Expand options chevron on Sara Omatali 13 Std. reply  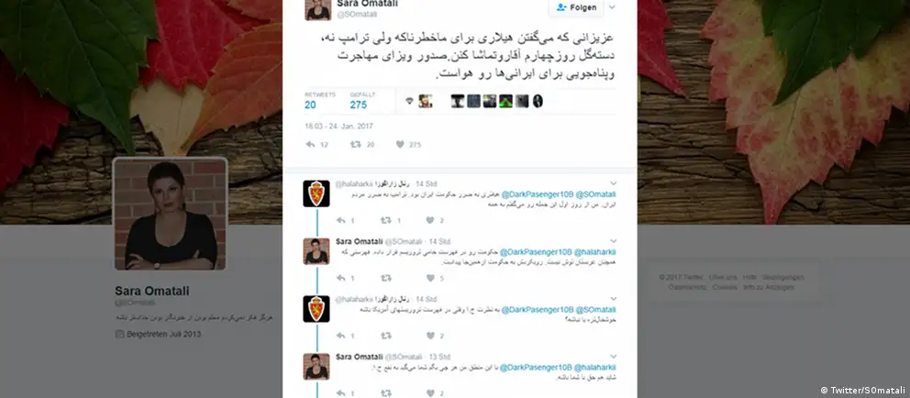tap(613, 356)
